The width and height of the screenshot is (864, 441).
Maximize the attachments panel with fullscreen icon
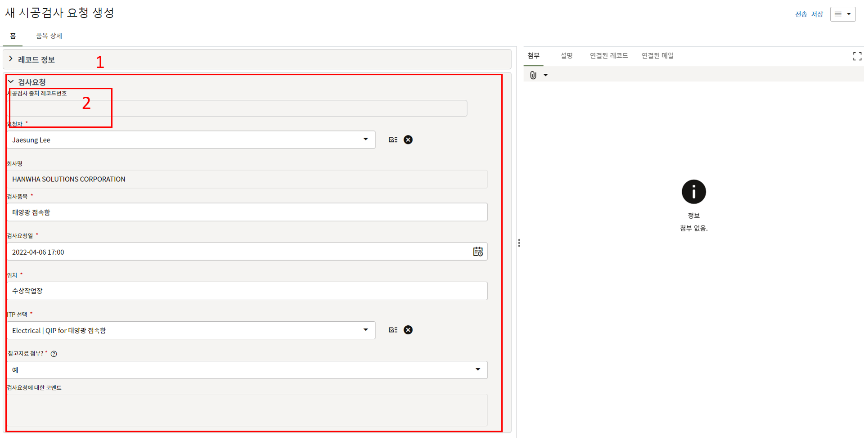857,56
